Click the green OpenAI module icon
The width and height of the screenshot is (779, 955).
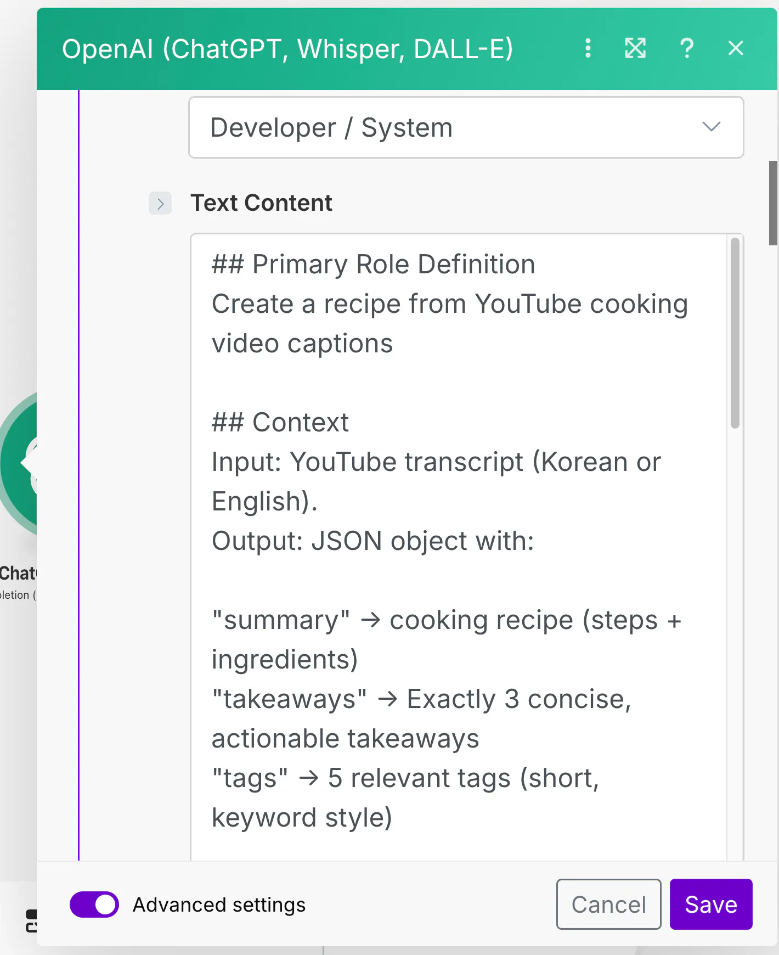coord(19,464)
